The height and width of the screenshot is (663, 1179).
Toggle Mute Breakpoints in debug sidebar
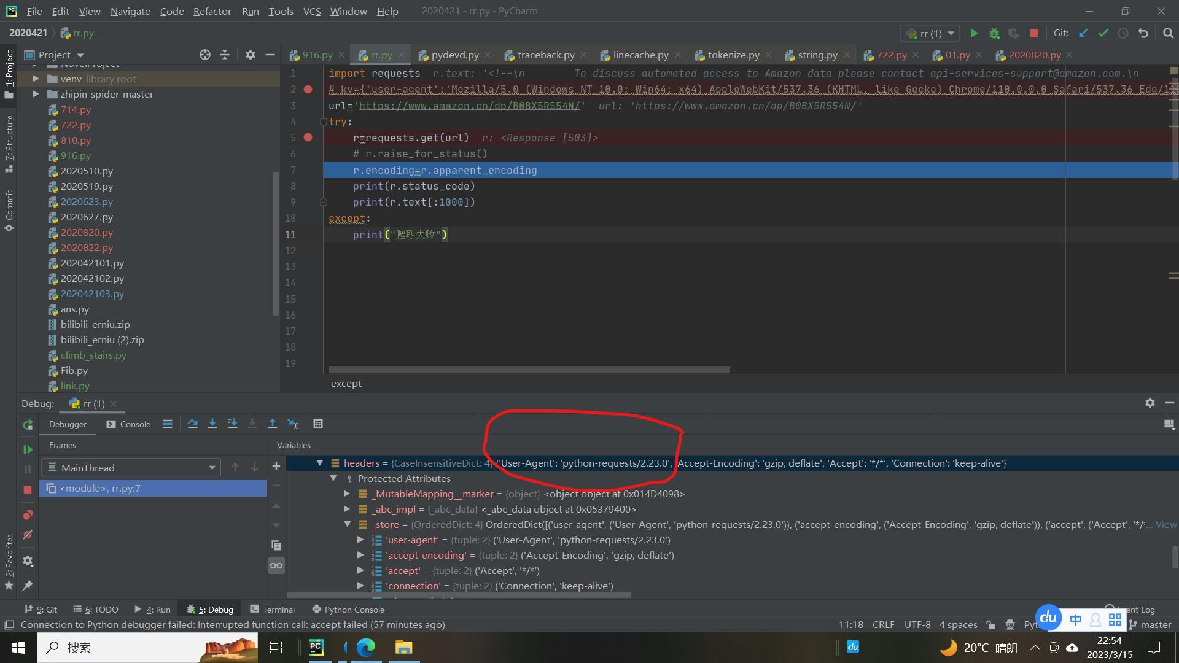click(x=28, y=535)
